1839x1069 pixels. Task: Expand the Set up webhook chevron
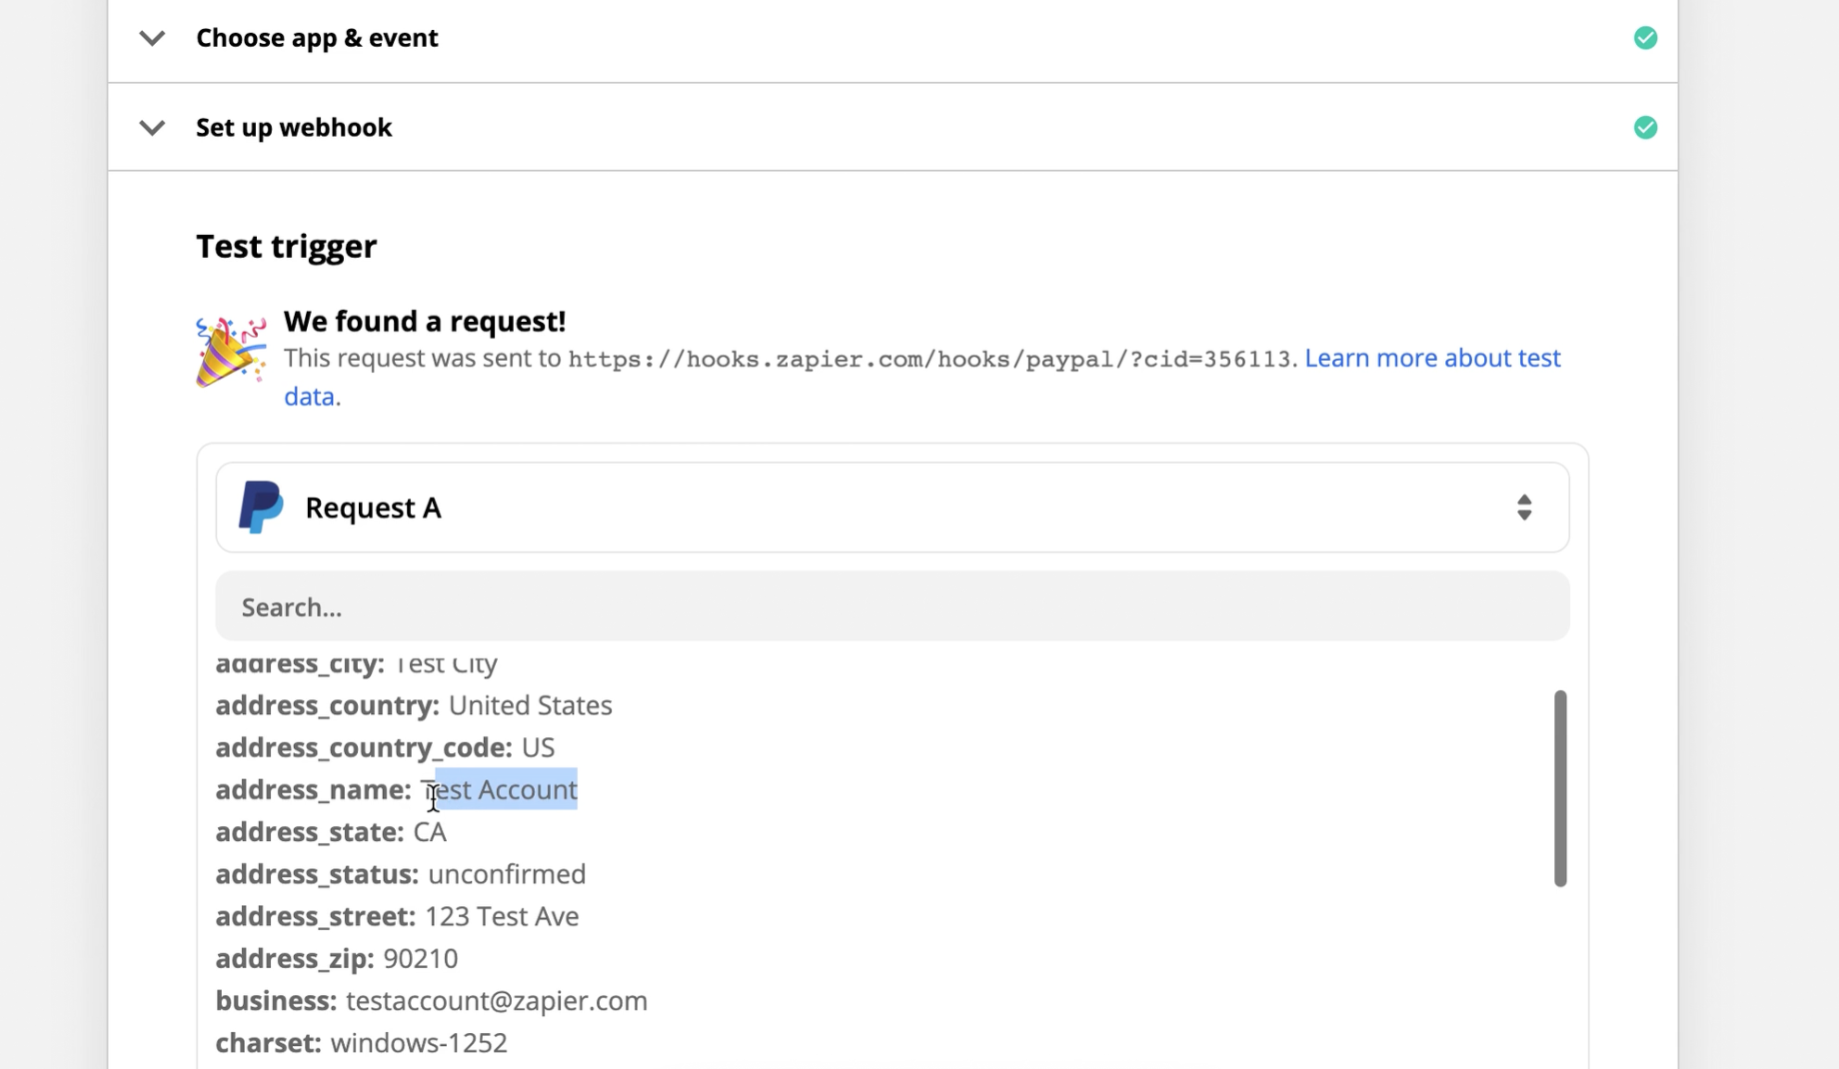(152, 128)
